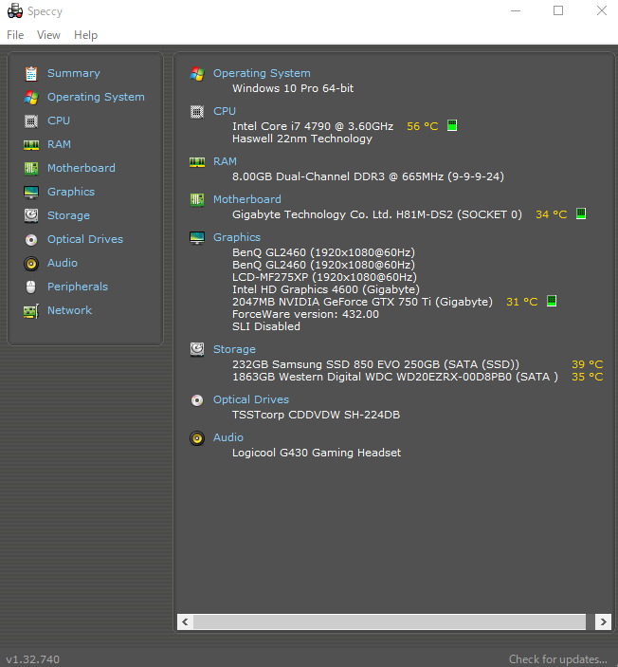618x667 pixels.
Task: Click the horizontal scrollbar right arrow
Action: (x=603, y=621)
